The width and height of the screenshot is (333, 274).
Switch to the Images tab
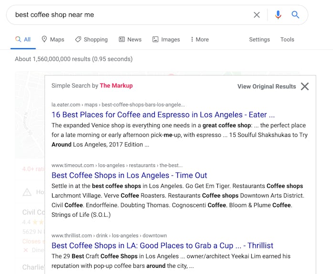[166, 40]
